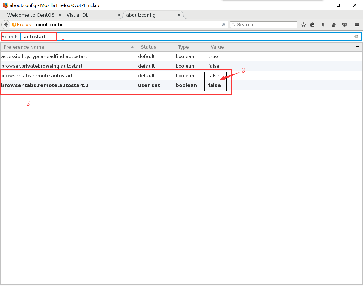The image size is (363, 286).
Task: Minimize the Firefox window
Action: [x=322, y=5]
